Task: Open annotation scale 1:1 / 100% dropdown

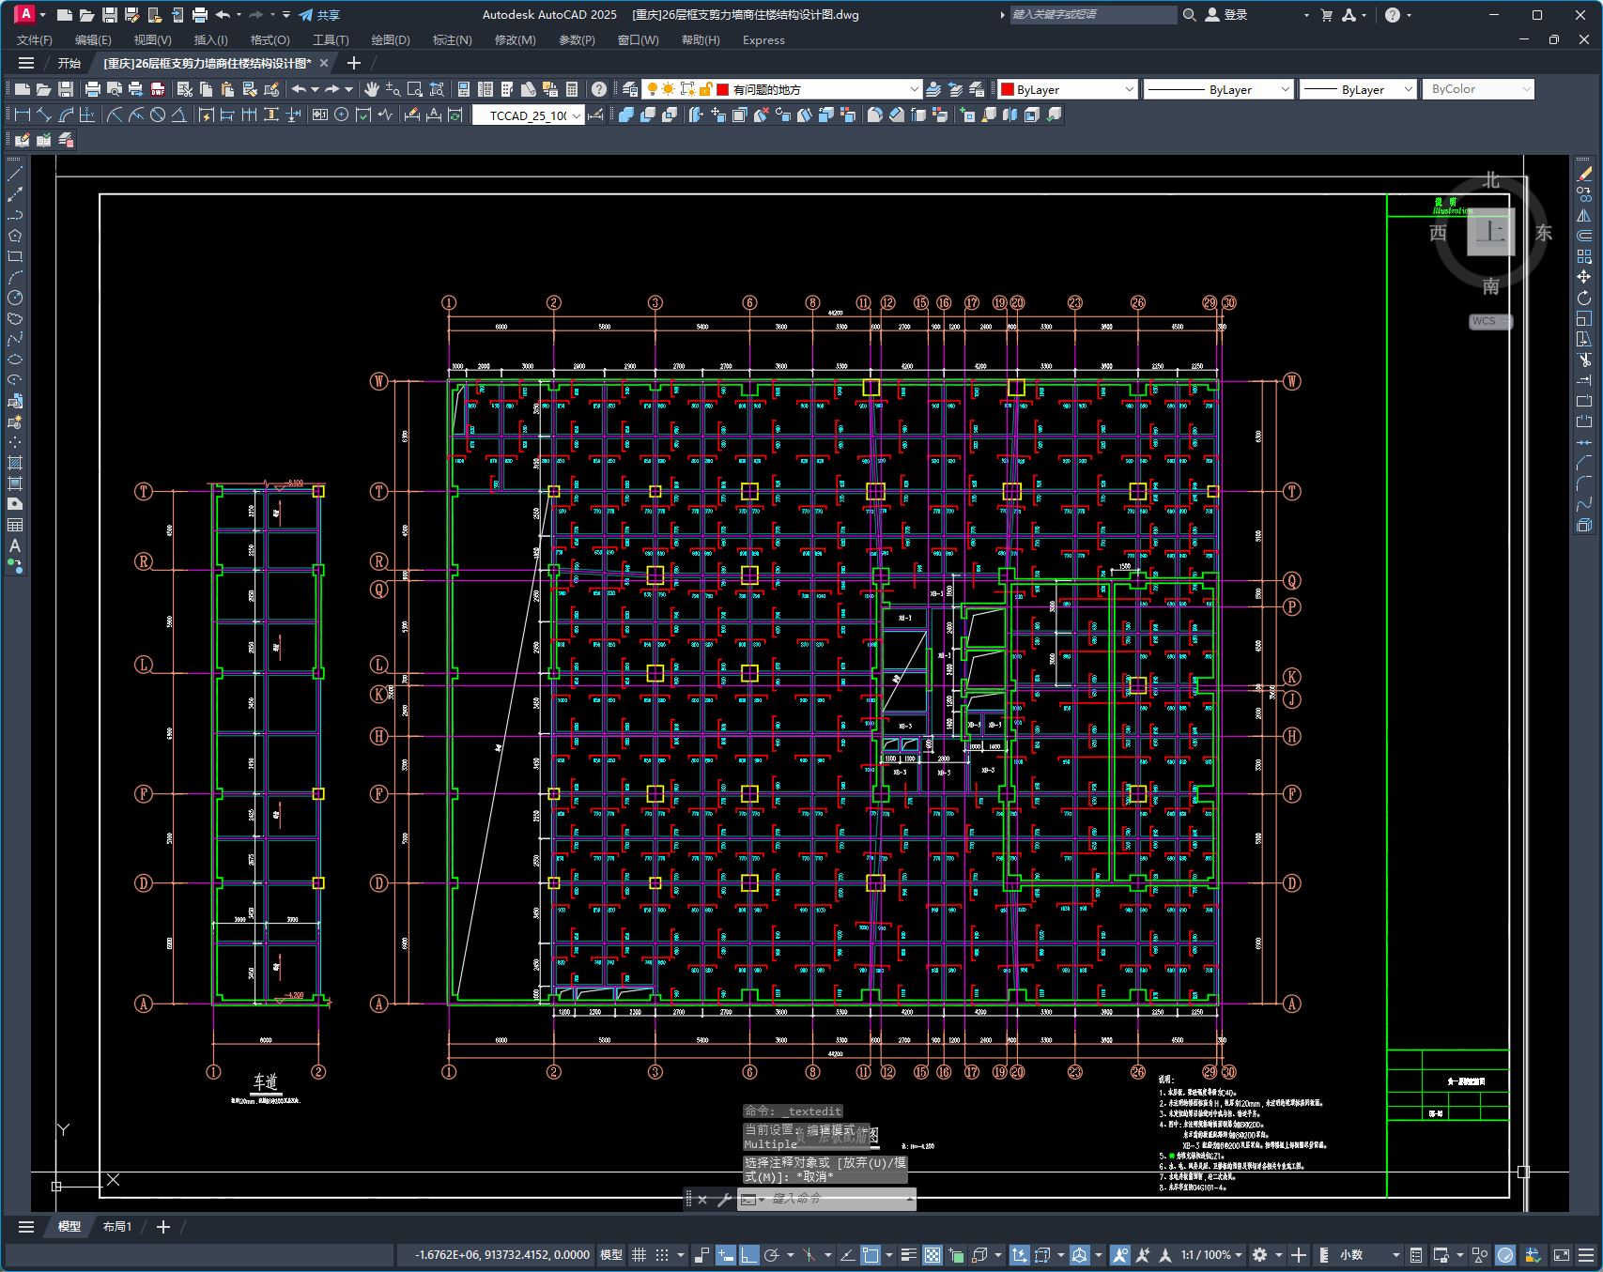Action: (x=1211, y=1255)
